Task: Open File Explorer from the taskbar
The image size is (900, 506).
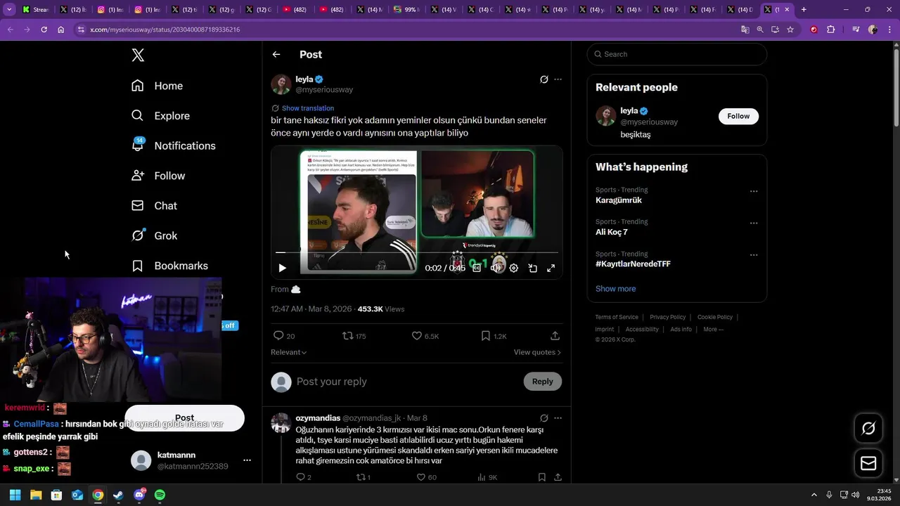Action: click(x=36, y=495)
